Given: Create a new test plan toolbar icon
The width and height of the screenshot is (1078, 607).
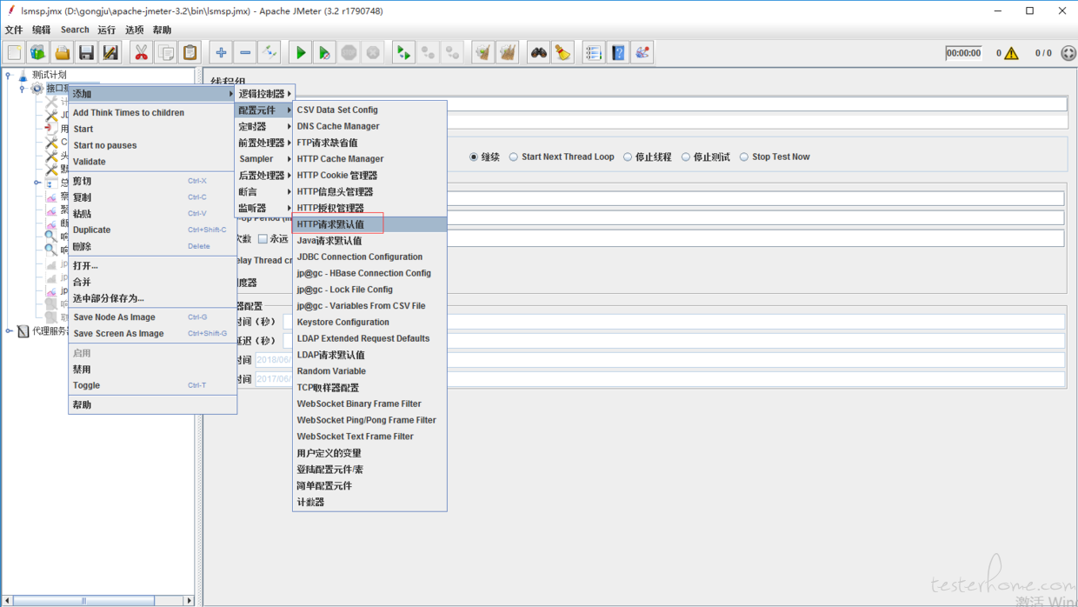Looking at the screenshot, I should (14, 53).
